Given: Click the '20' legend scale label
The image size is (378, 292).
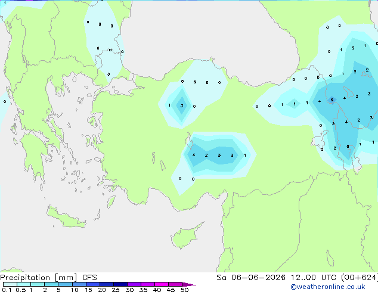Looking at the screenshot, I should click(x=102, y=290).
